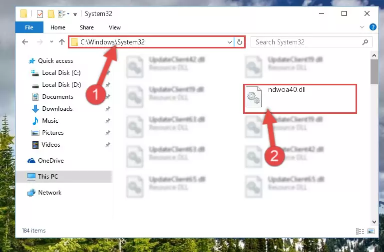The image size is (384, 252).
Task: Select the ndwoa40.dll file icon
Action: point(254,97)
